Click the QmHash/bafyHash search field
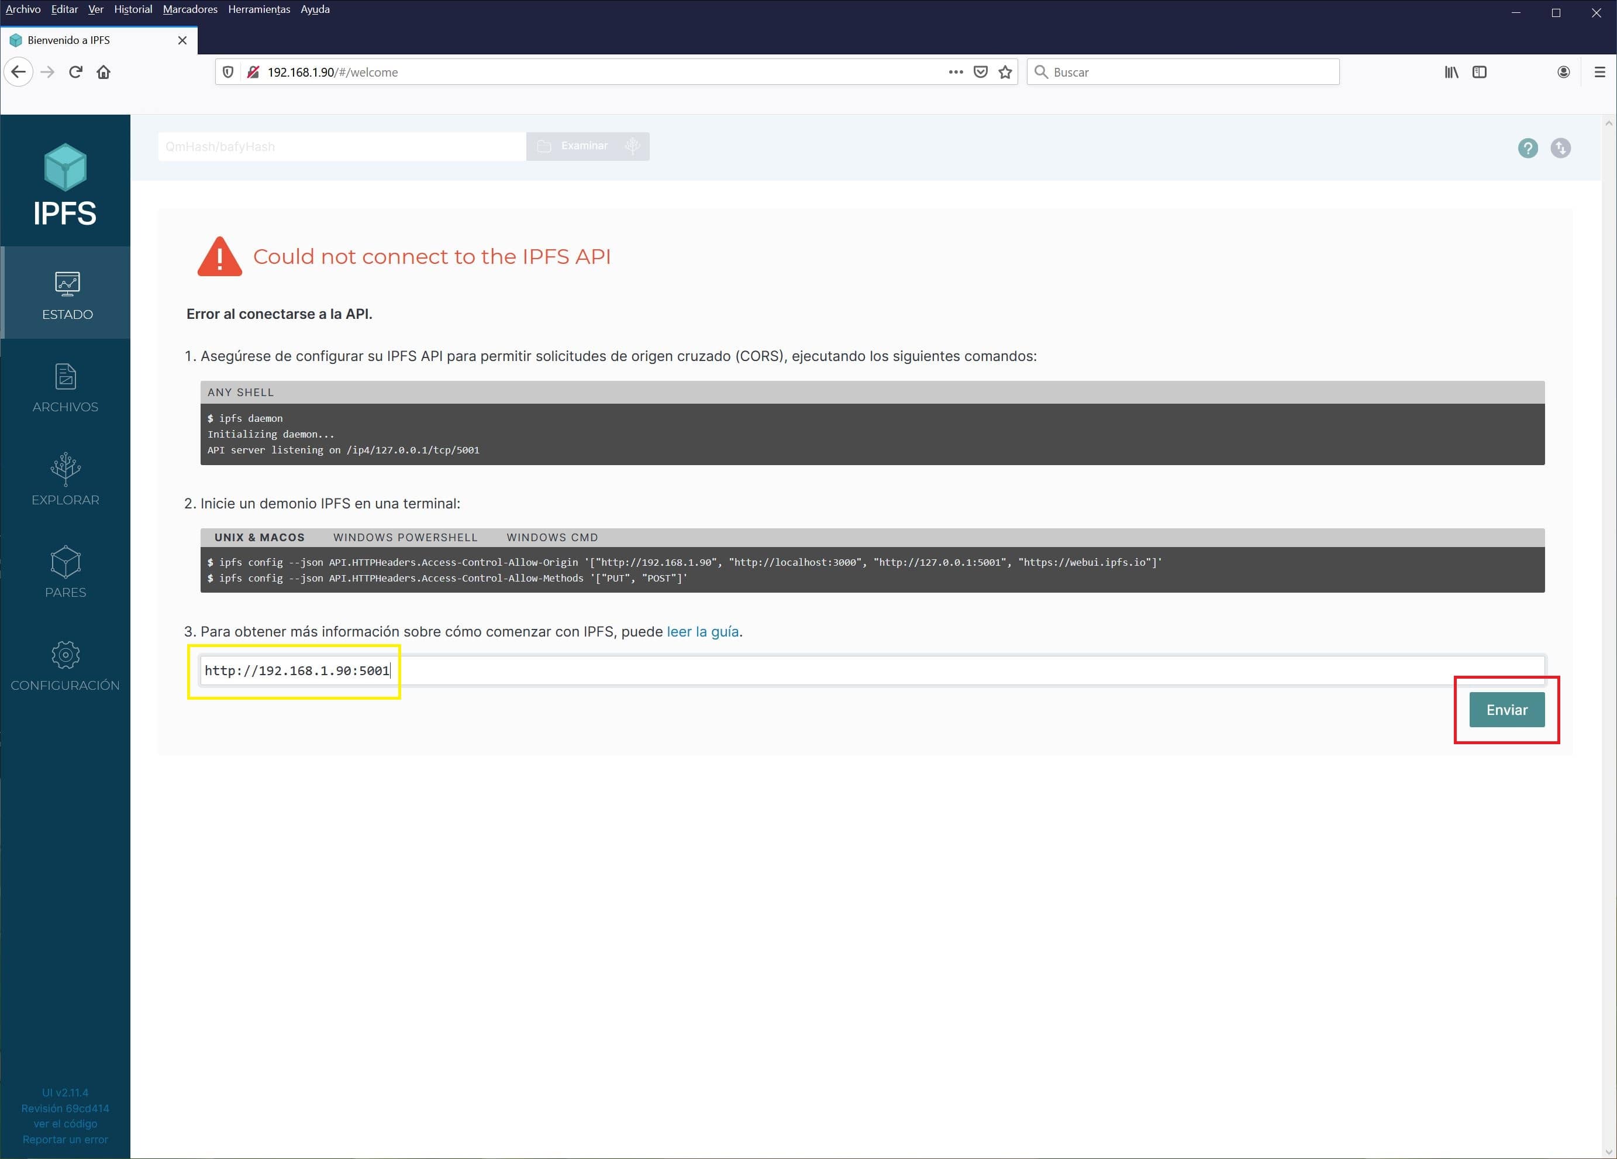The width and height of the screenshot is (1617, 1159). 342,146
